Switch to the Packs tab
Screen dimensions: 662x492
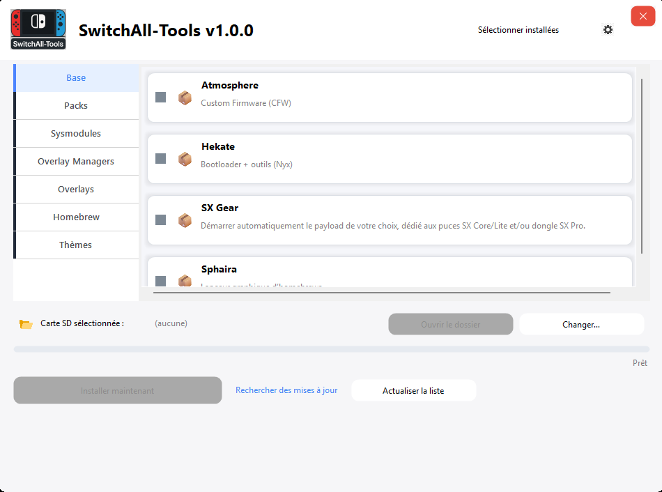pos(76,106)
